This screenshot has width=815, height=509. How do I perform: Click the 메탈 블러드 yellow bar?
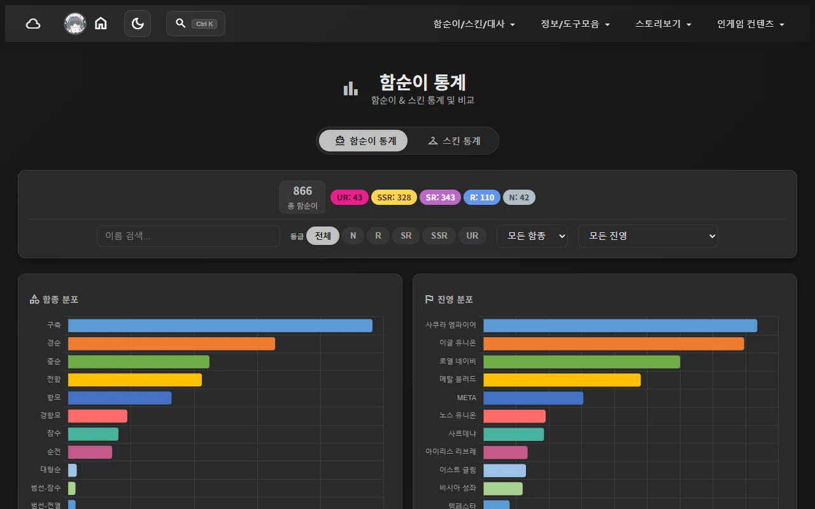[562, 380]
